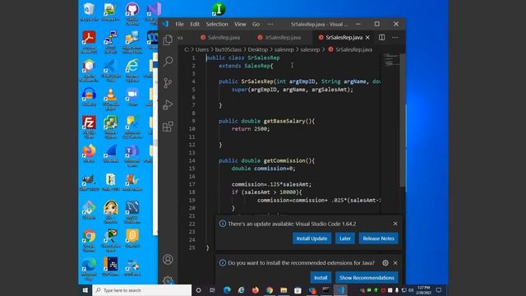Viewport: 526px width, 296px height.
Task: Click 'extends SalesRep{' code text
Action: 246,66
